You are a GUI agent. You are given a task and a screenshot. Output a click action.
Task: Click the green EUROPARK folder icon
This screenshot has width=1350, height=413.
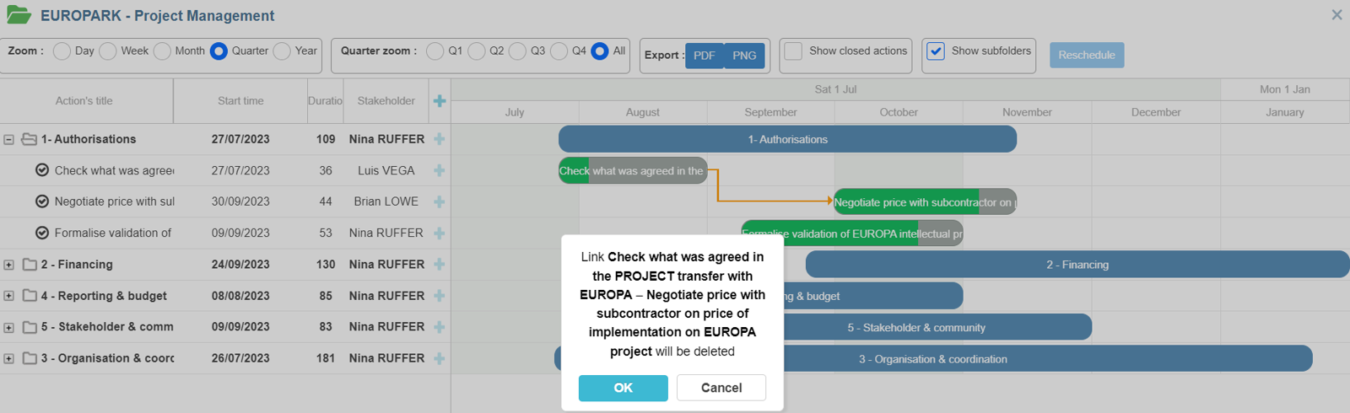pos(19,15)
